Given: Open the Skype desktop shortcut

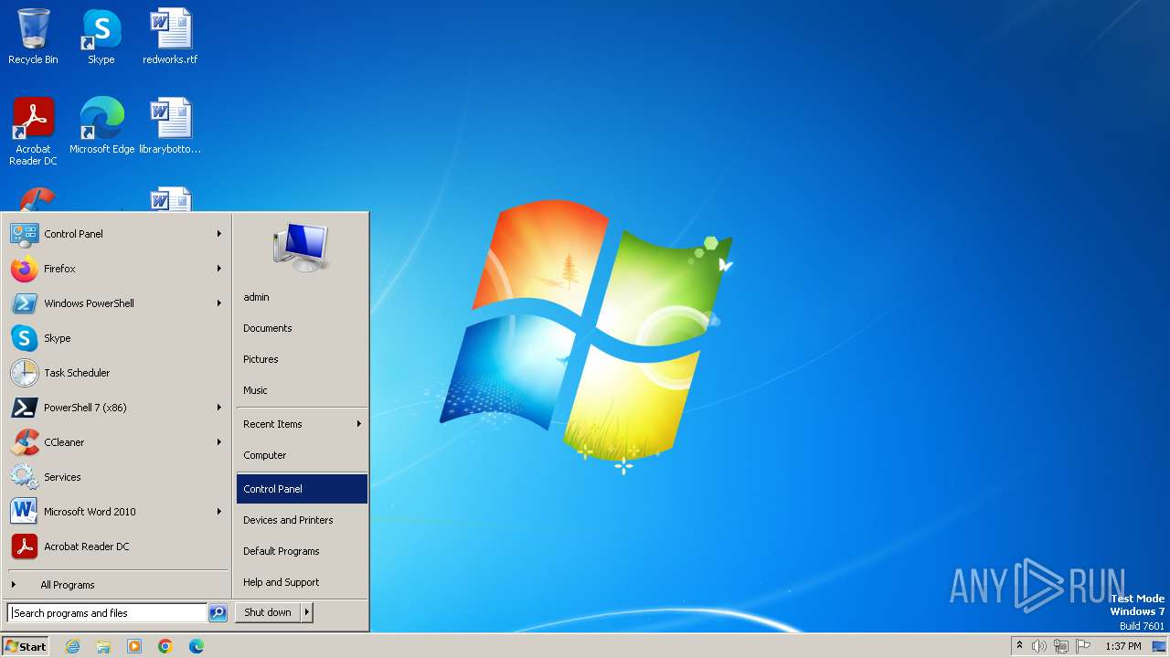Looking at the screenshot, I should pyautogui.click(x=101, y=37).
